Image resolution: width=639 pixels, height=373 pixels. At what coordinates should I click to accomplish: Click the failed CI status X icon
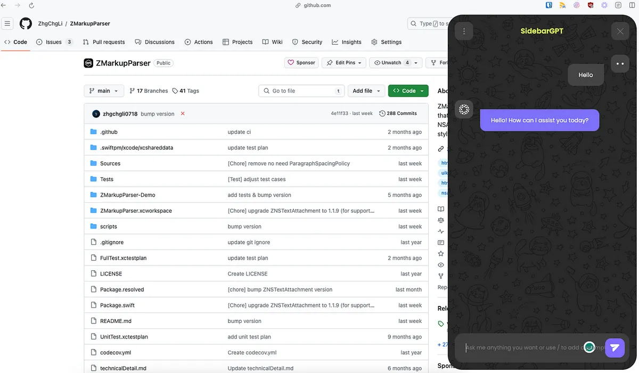pyautogui.click(x=183, y=114)
